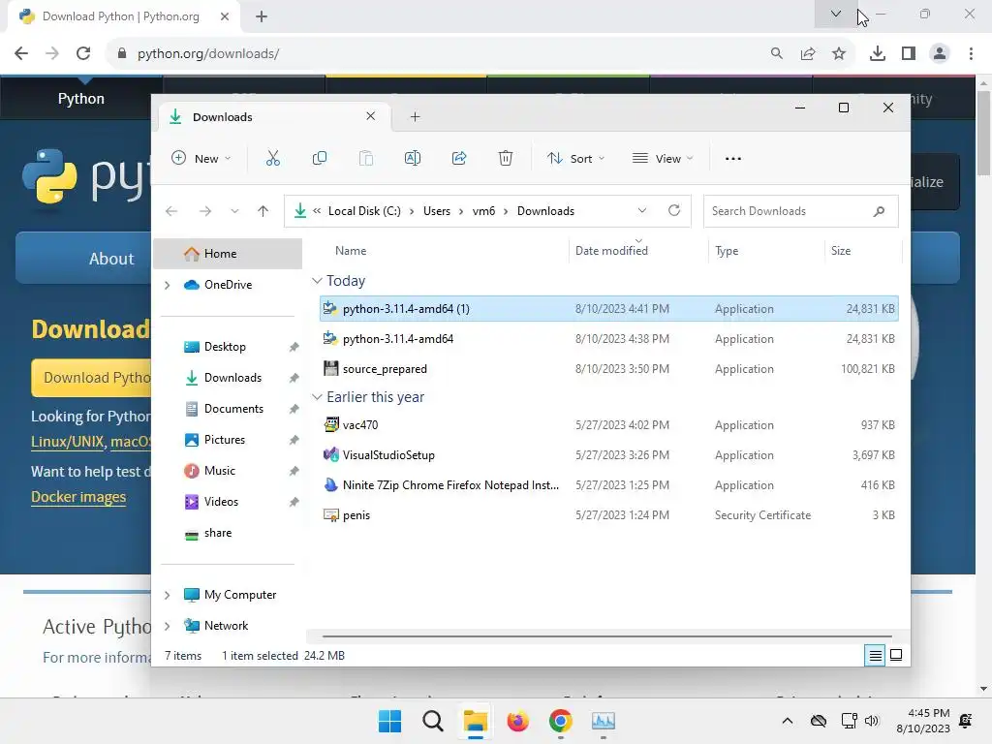Open Firefox from the taskbar
This screenshot has height=744, width=992.
coord(517,721)
